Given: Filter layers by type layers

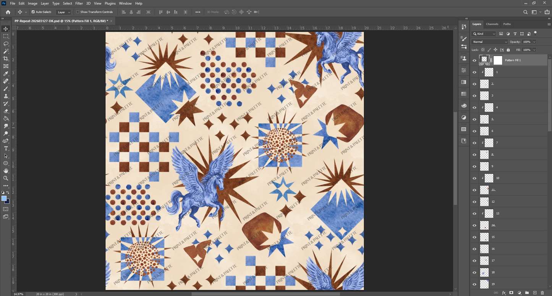Looking at the screenshot, I should [x=515, y=34].
